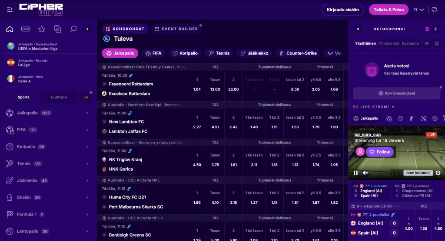
Task: Open the hamburger menu icon
Action: [10, 10]
